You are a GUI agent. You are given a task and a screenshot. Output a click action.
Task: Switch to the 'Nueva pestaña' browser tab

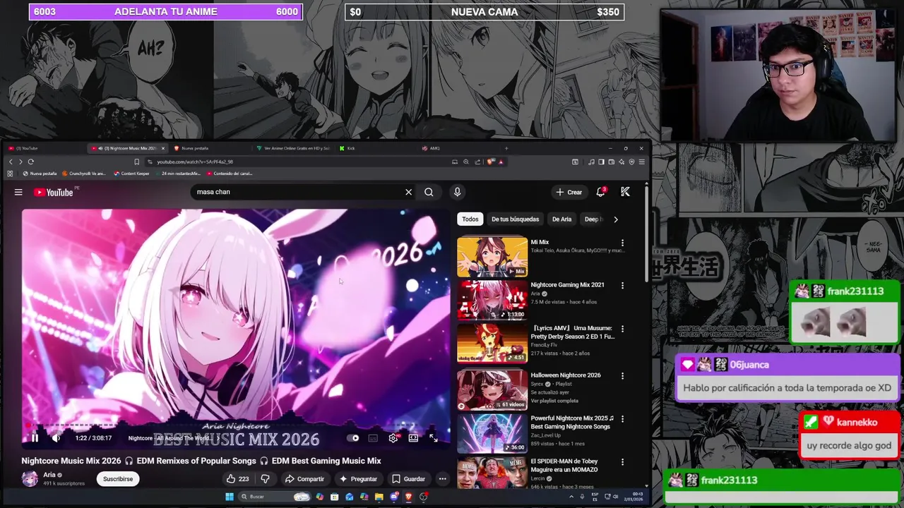tap(209, 148)
